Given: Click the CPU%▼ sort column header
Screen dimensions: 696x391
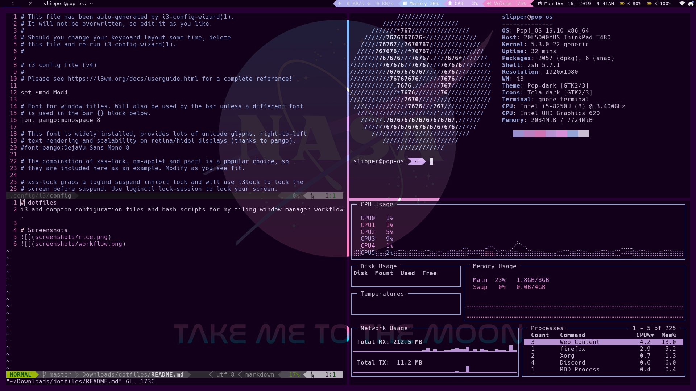Looking at the screenshot, I should click(645, 335).
